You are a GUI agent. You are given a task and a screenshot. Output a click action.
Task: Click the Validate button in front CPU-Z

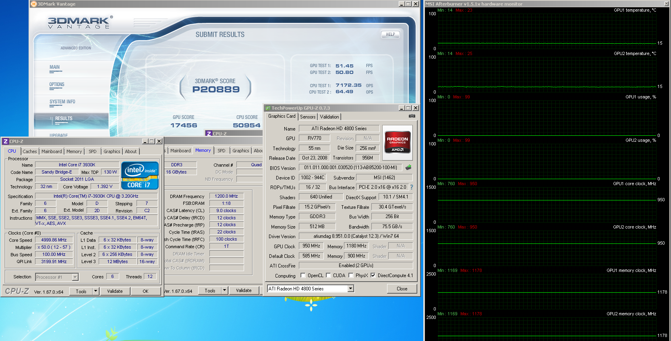point(115,291)
